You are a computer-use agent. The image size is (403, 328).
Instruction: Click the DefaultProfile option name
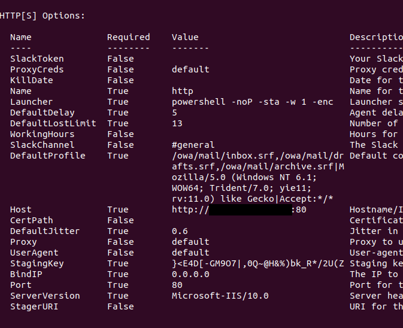pos(47,156)
